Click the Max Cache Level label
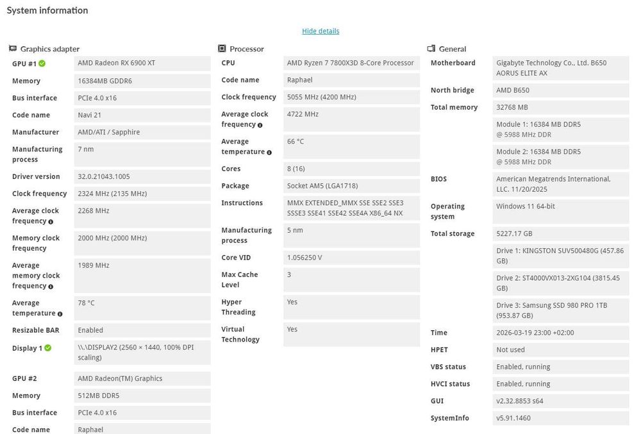This screenshot has height=434, width=641. [x=240, y=280]
